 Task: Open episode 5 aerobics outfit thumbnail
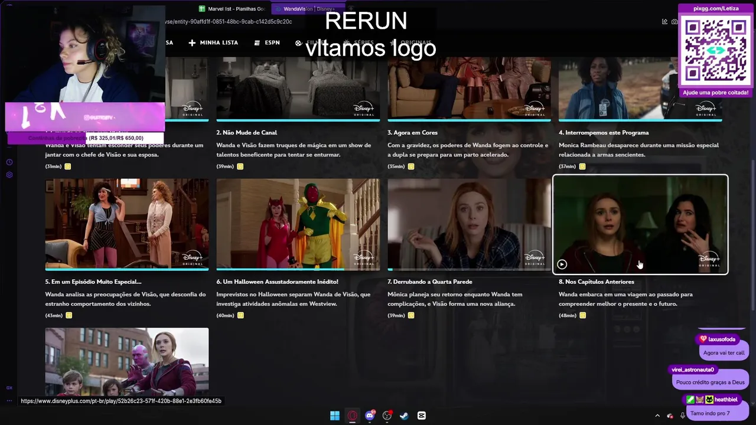coord(127,224)
